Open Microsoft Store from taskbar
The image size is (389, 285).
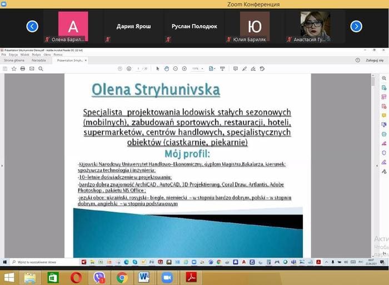coord(53,277)
